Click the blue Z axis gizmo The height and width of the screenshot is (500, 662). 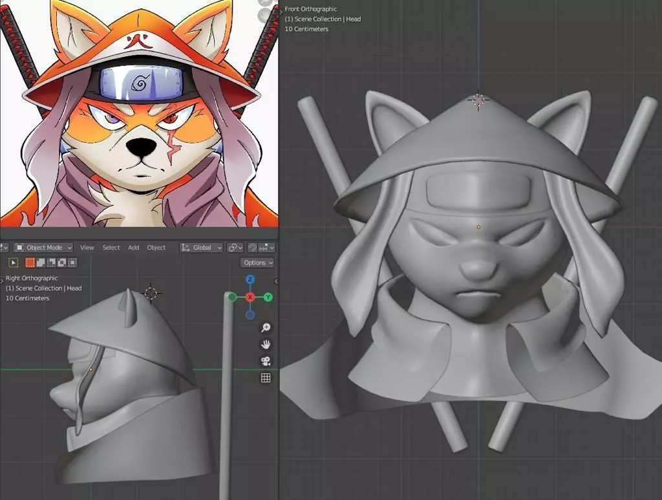250,279
